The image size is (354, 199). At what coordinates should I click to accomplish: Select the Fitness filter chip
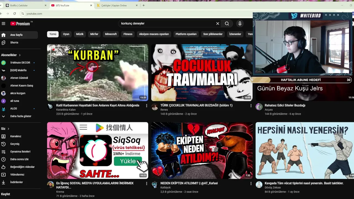(128, 34)
